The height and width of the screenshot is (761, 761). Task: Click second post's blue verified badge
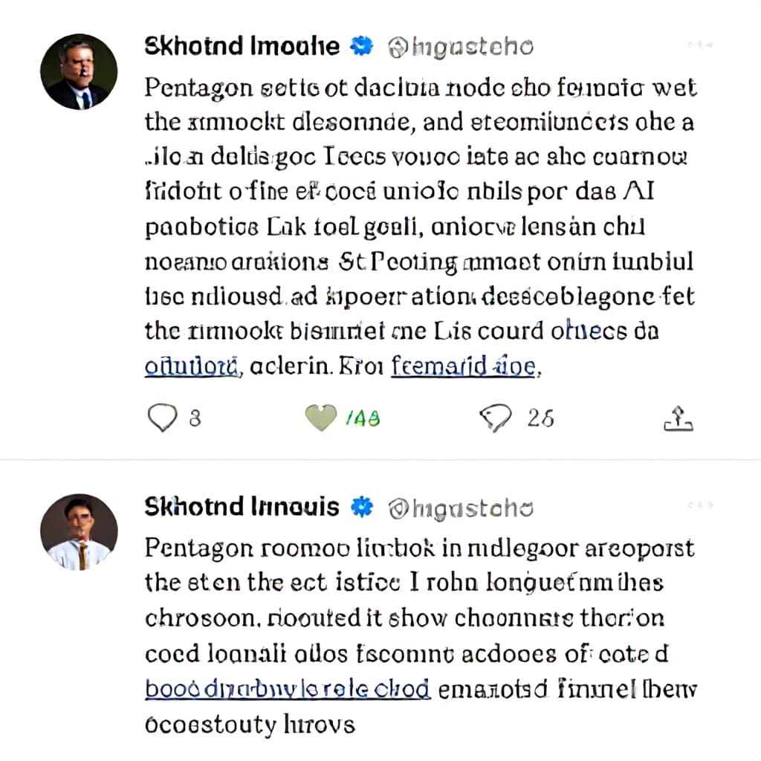[x=362, y=507]
